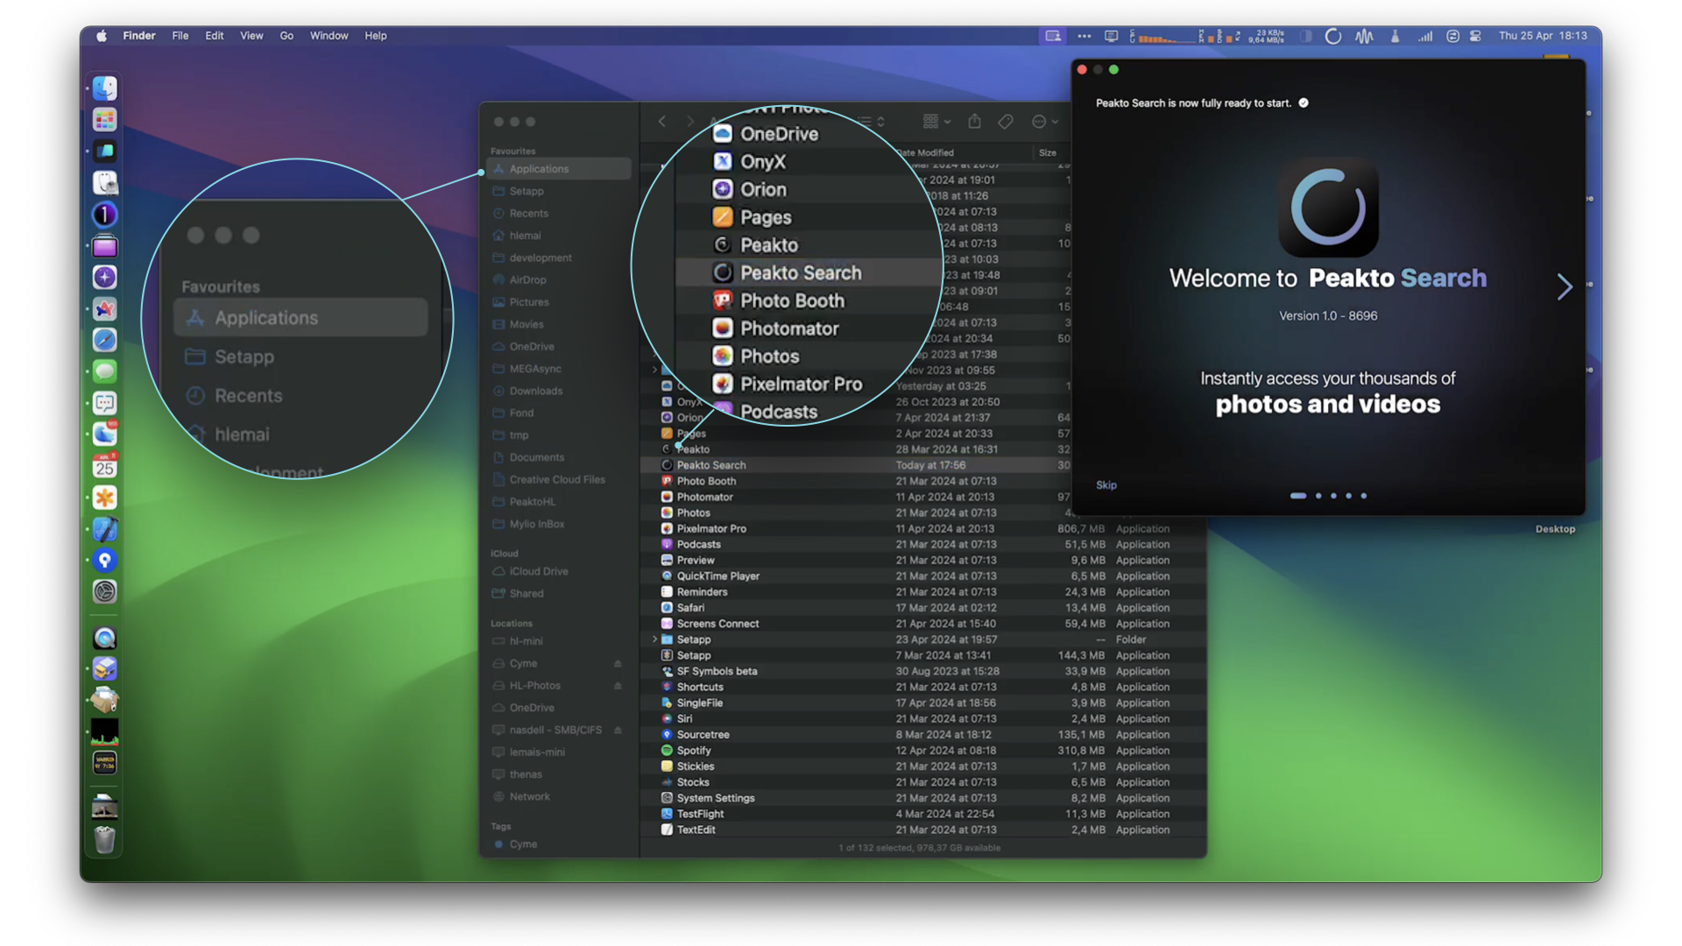Go back in the Finder window toolbar
The width and height of the screenshot is (1682, 946).
pyautogui.click(x=662, y=122)
